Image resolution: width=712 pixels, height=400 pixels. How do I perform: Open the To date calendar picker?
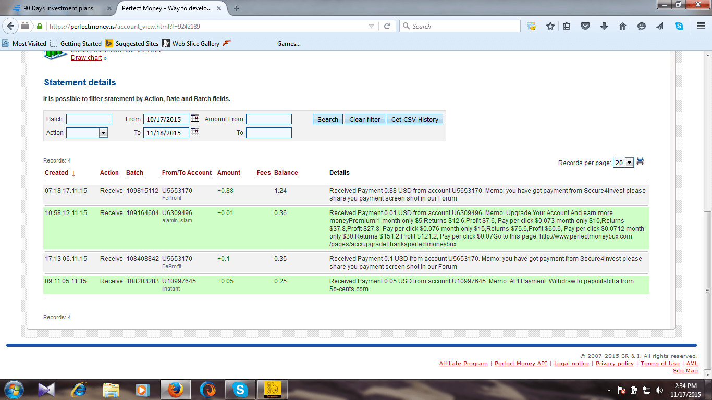click(195, 132)
